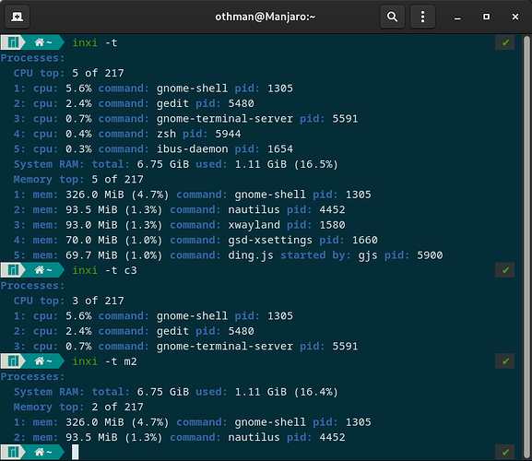
Task: Minimize the terminal window
Action: click(457, 17)
